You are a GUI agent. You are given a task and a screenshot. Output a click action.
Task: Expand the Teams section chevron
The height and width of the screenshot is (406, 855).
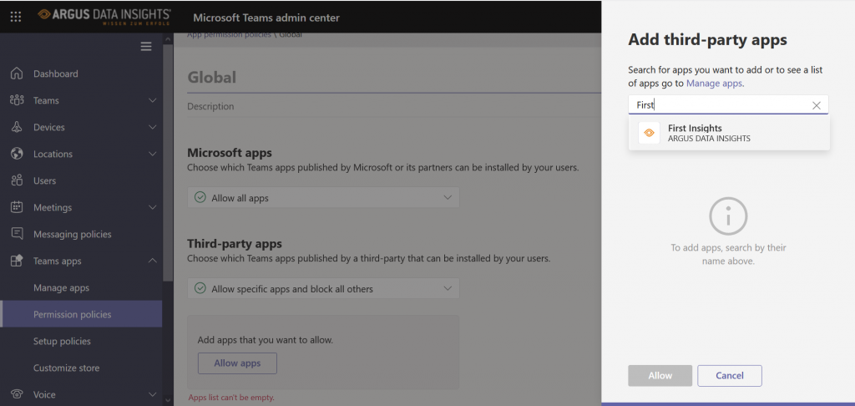(153, 100)
